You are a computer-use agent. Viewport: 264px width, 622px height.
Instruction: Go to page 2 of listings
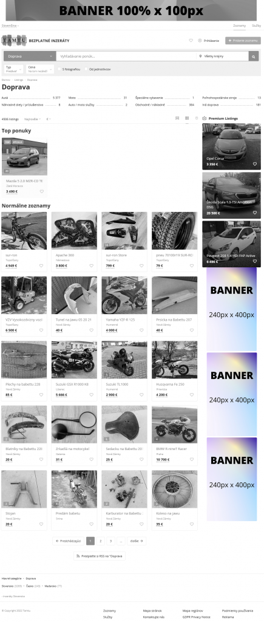click(x=100, y=541)
